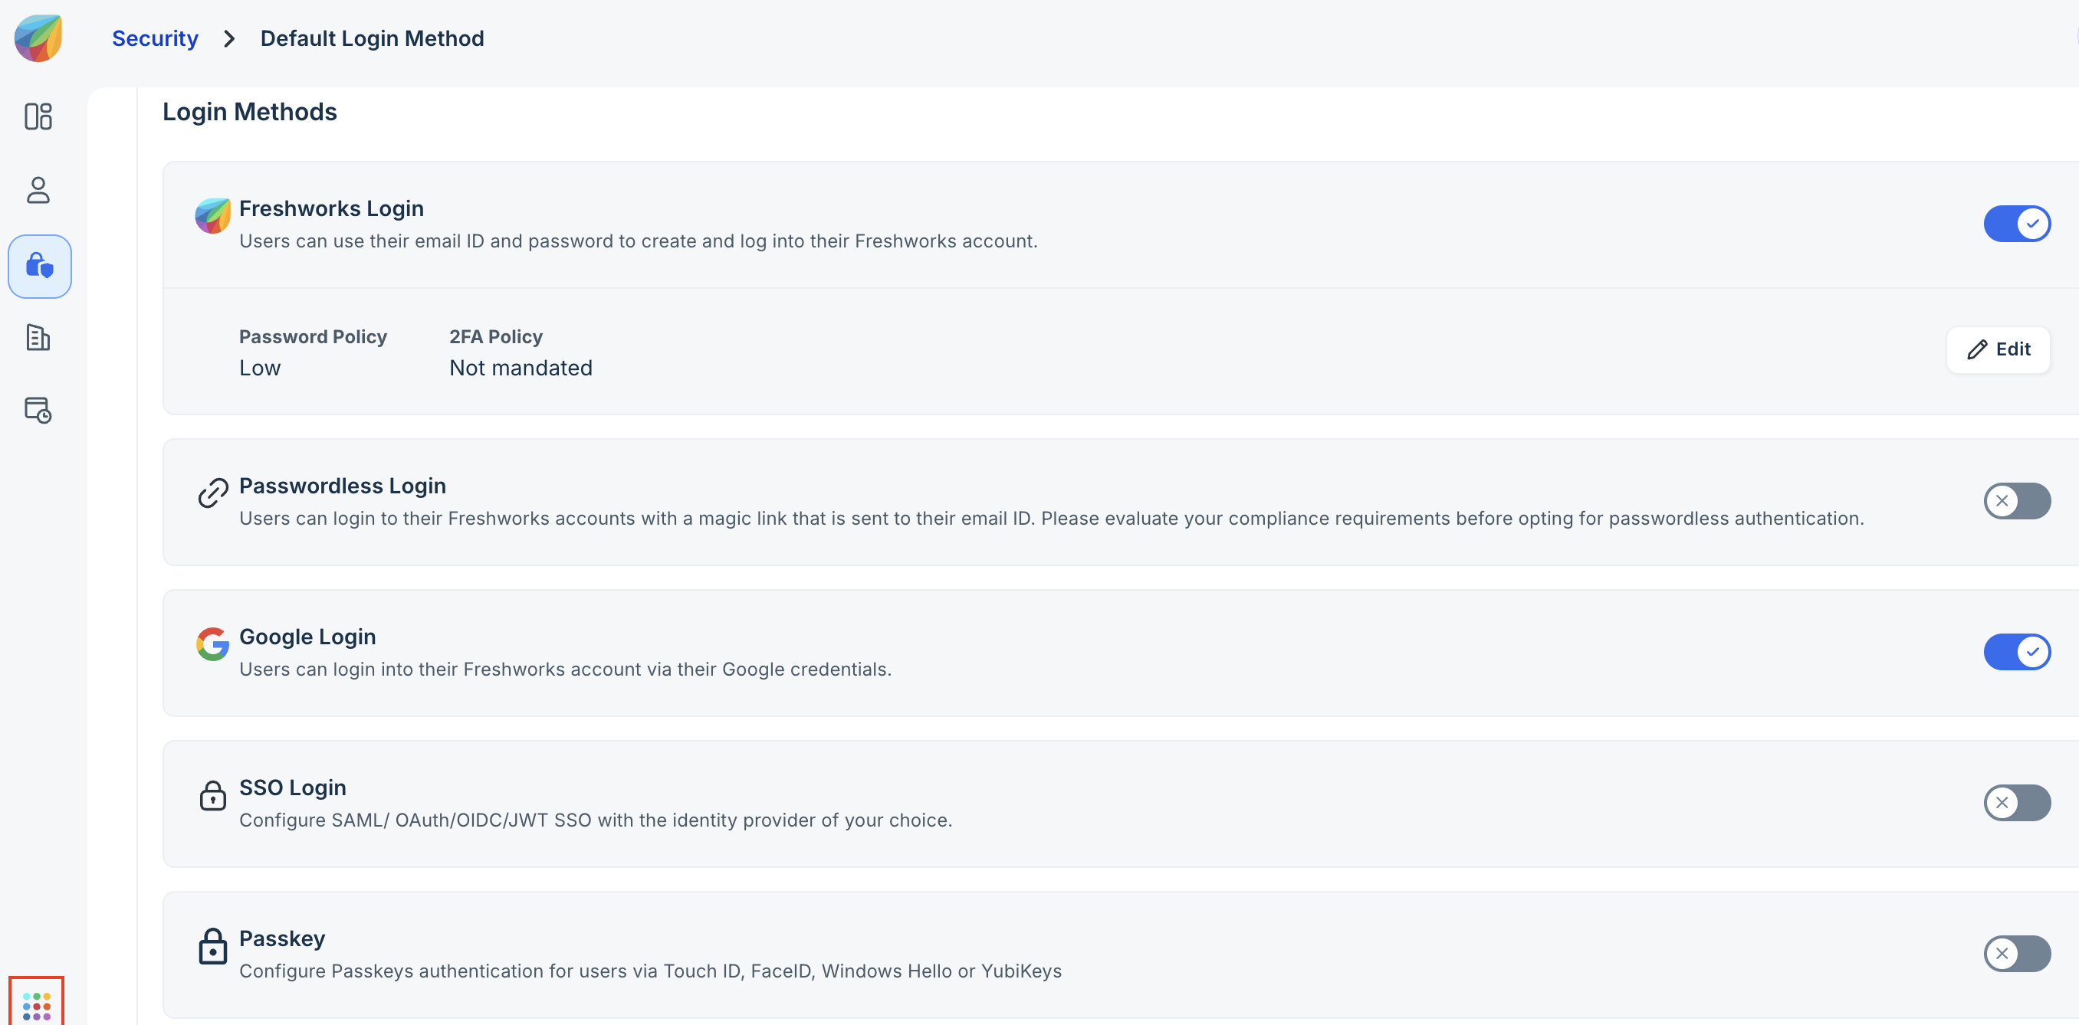Click the breadcrumb chevron separator

pyautogui.click(x=229, y=38)
